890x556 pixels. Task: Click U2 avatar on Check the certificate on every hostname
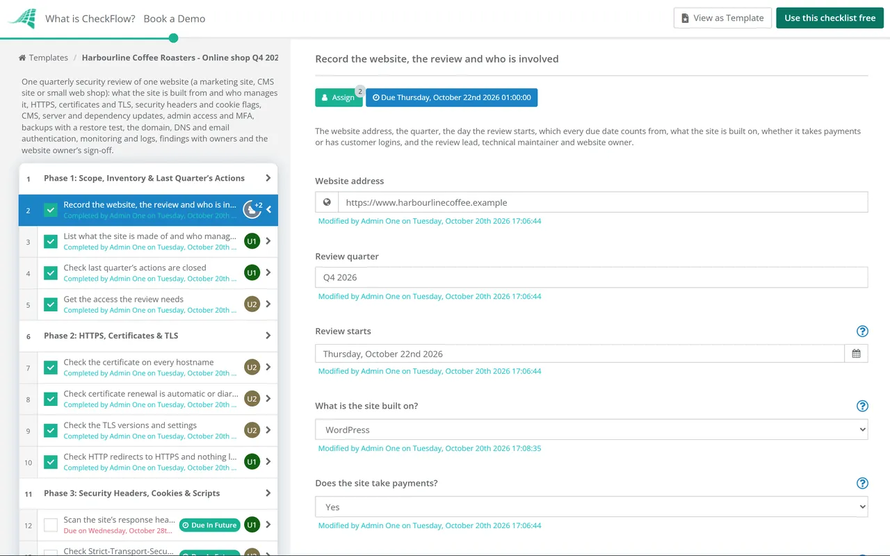point(252,367)
